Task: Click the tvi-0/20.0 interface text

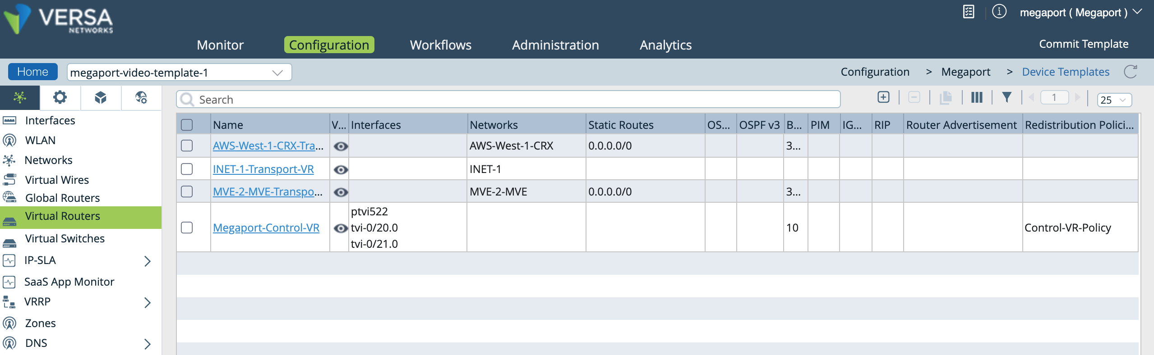Action: [x=374, y=228]
